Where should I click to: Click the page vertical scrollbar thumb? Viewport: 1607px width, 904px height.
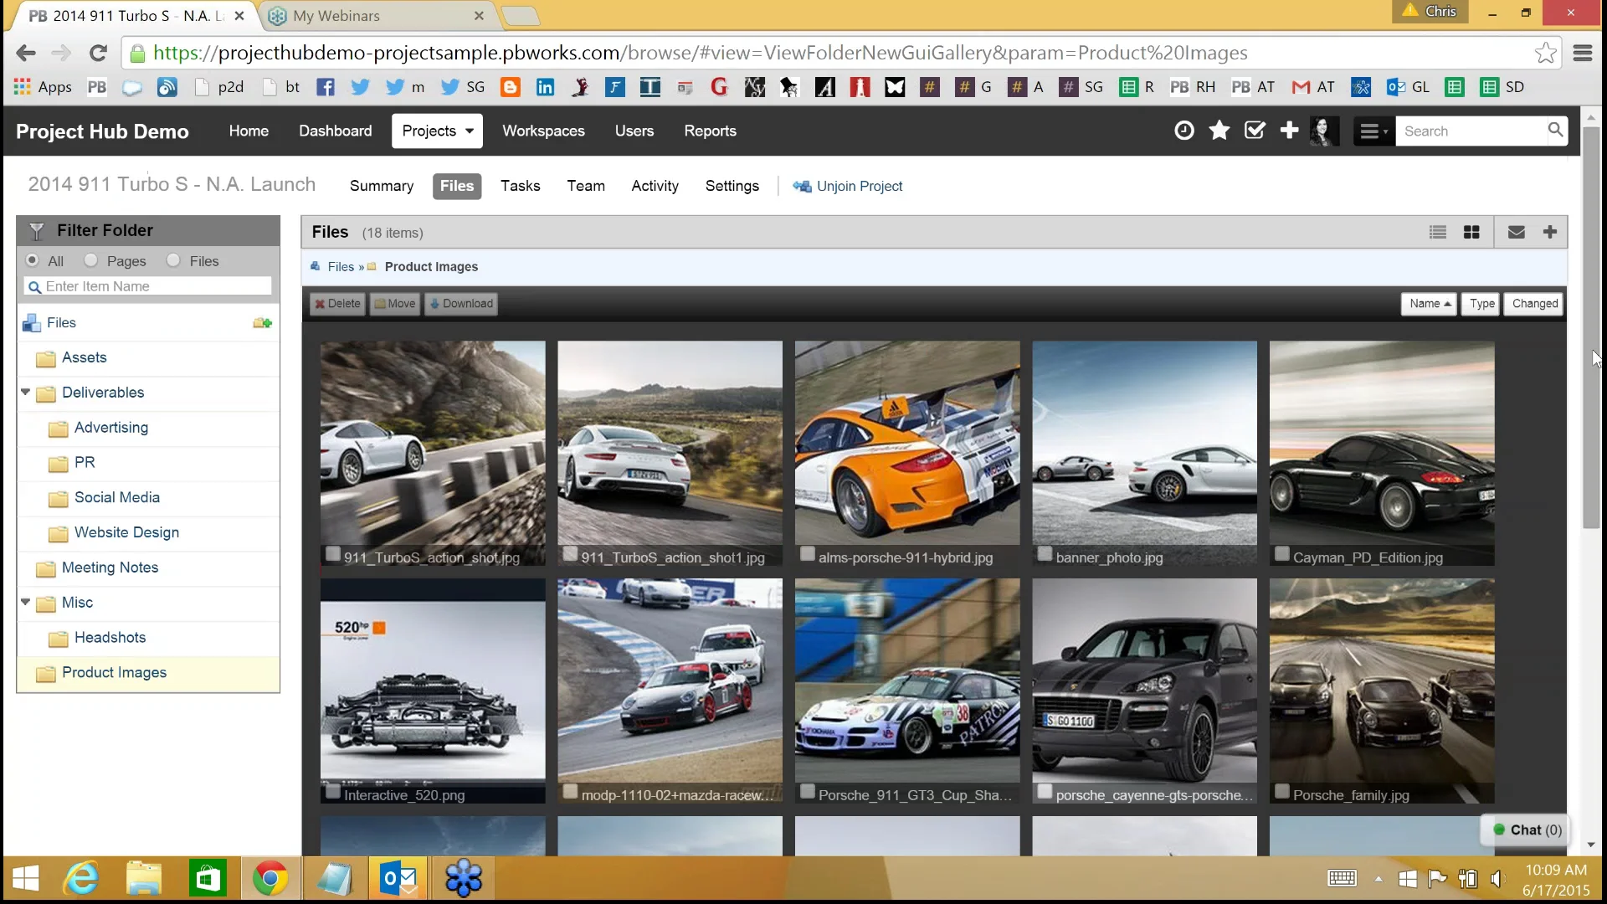pyautogui.click(x=1591, y=326)
